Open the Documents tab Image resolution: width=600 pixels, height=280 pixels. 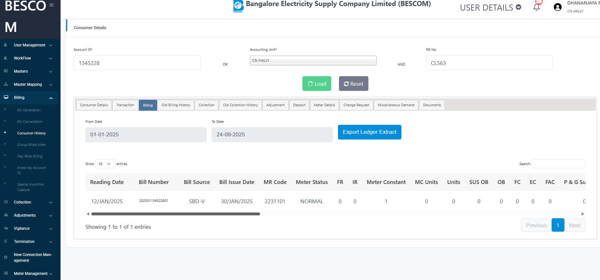point(432,105)
